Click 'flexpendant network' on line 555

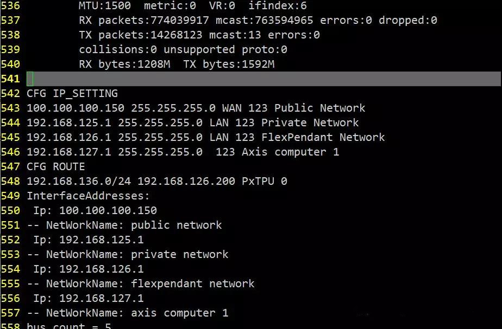[192, 283]
